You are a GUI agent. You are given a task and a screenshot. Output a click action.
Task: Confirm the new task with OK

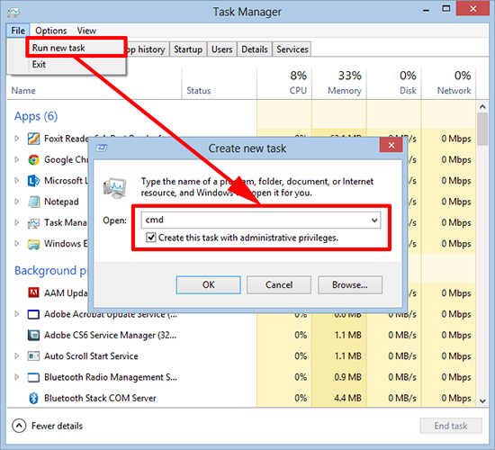click(209, 284)
